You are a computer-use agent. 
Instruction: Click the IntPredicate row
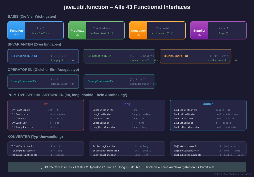(x=20, y=114)
